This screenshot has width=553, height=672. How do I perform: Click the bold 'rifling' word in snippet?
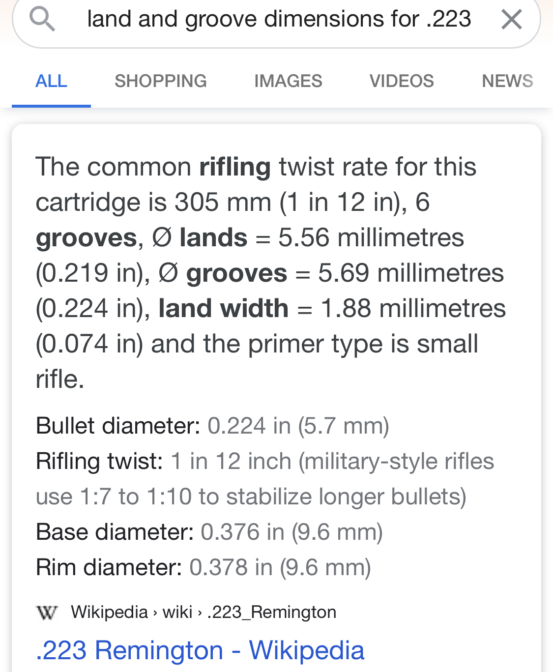235,167
